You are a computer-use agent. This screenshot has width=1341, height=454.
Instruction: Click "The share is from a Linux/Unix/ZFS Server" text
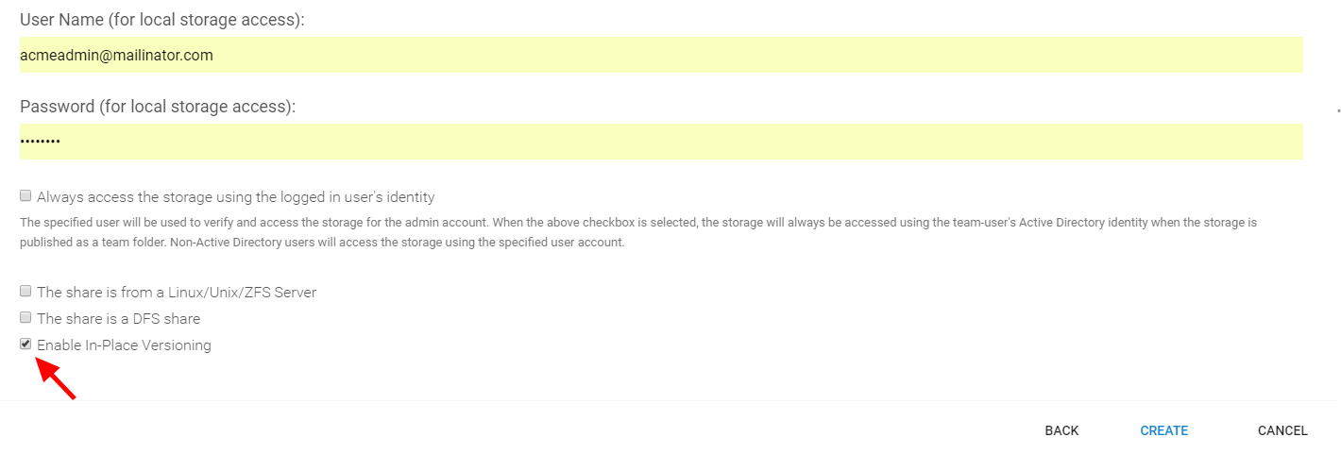coord(177,293)
